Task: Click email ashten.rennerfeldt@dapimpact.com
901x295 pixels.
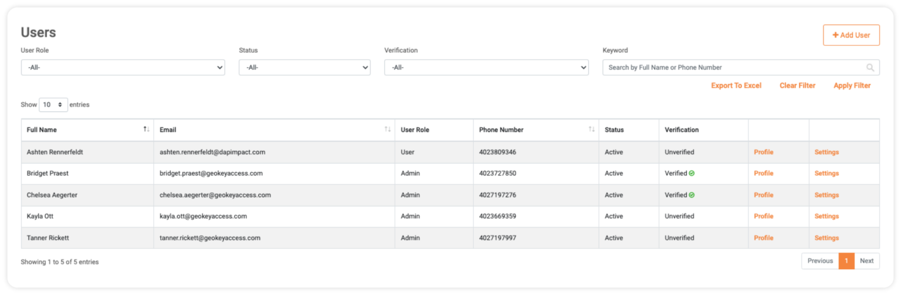Action: 212,152
